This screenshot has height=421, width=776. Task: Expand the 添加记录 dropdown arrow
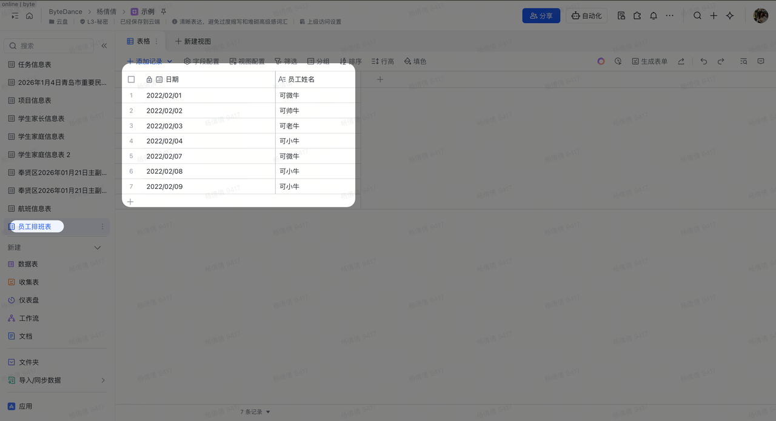[170, 61]
